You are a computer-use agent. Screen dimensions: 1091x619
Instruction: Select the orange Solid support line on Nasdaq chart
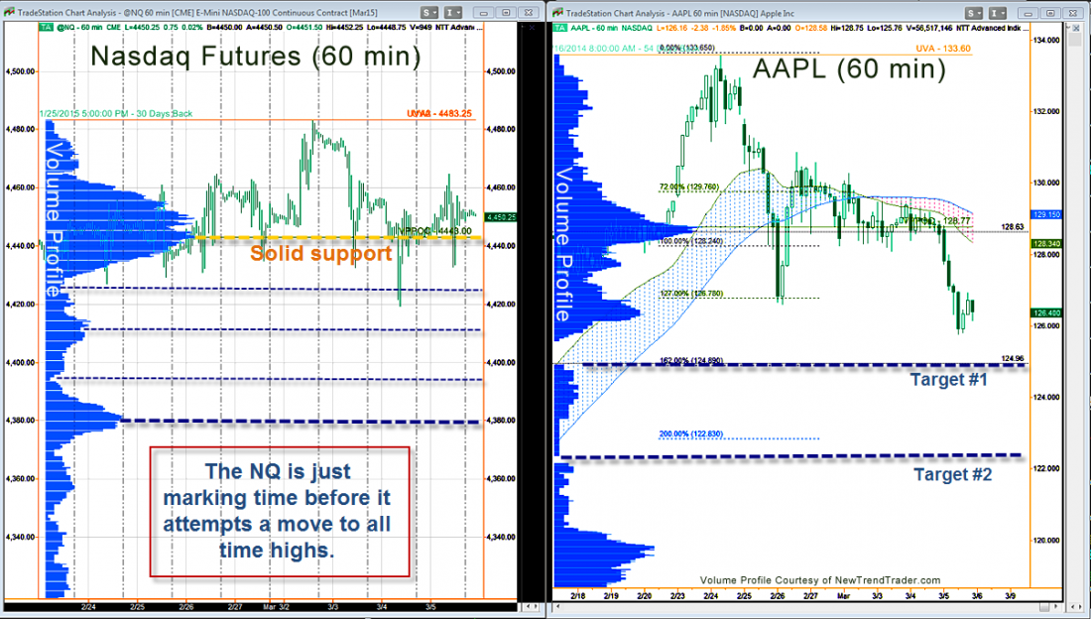tap(298, 238)
